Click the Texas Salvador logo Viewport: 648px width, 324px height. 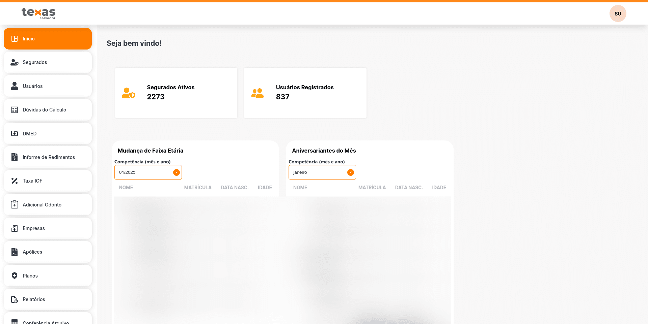tap(38, 13)
